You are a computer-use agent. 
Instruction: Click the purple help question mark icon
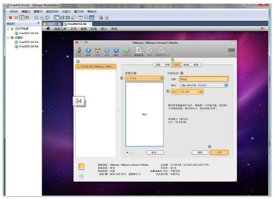pos(81,176)
